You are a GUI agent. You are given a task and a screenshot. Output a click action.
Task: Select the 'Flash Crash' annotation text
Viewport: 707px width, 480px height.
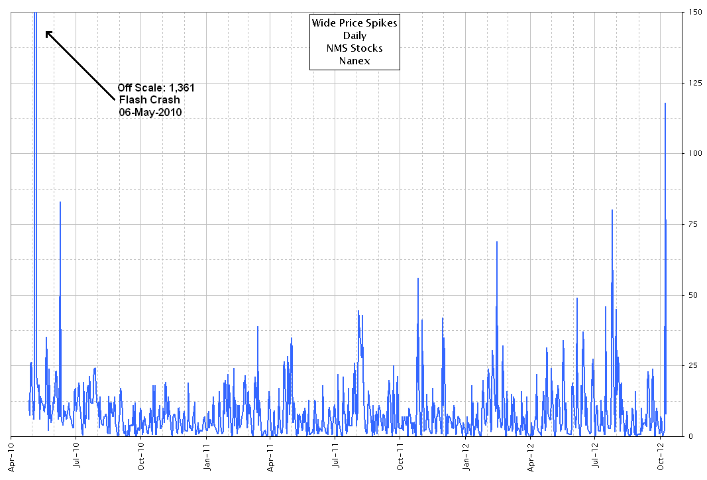click(150, 99)
